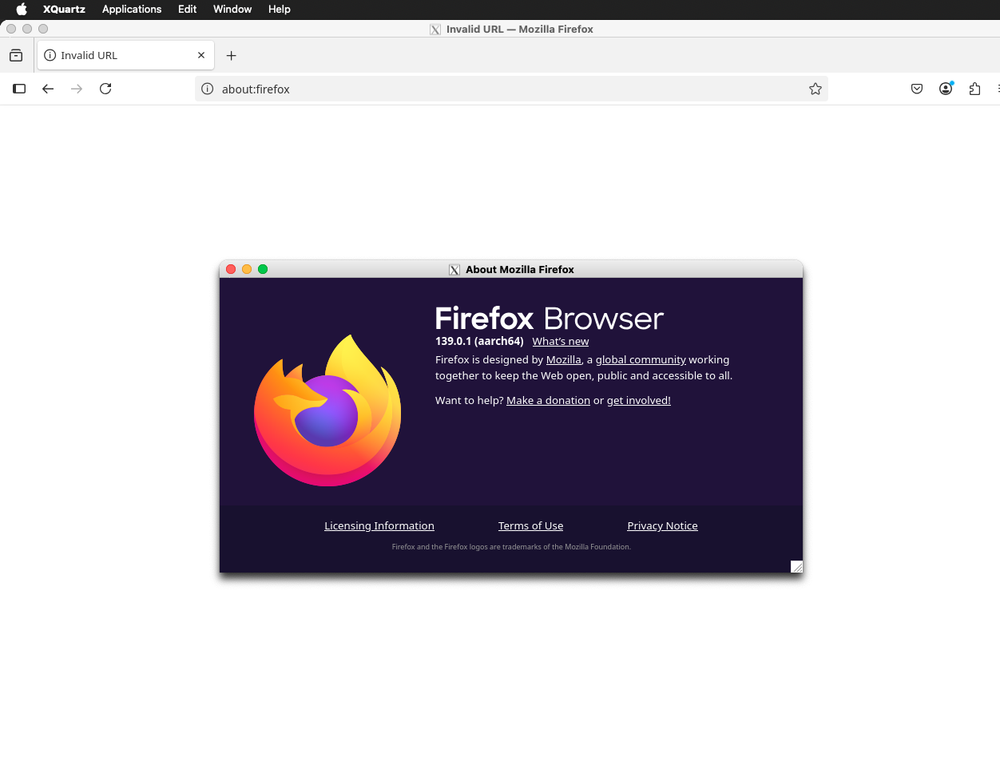Open the What's new link
The height and width of the screenshot is (761, 1000).
[x=560, y=341]
